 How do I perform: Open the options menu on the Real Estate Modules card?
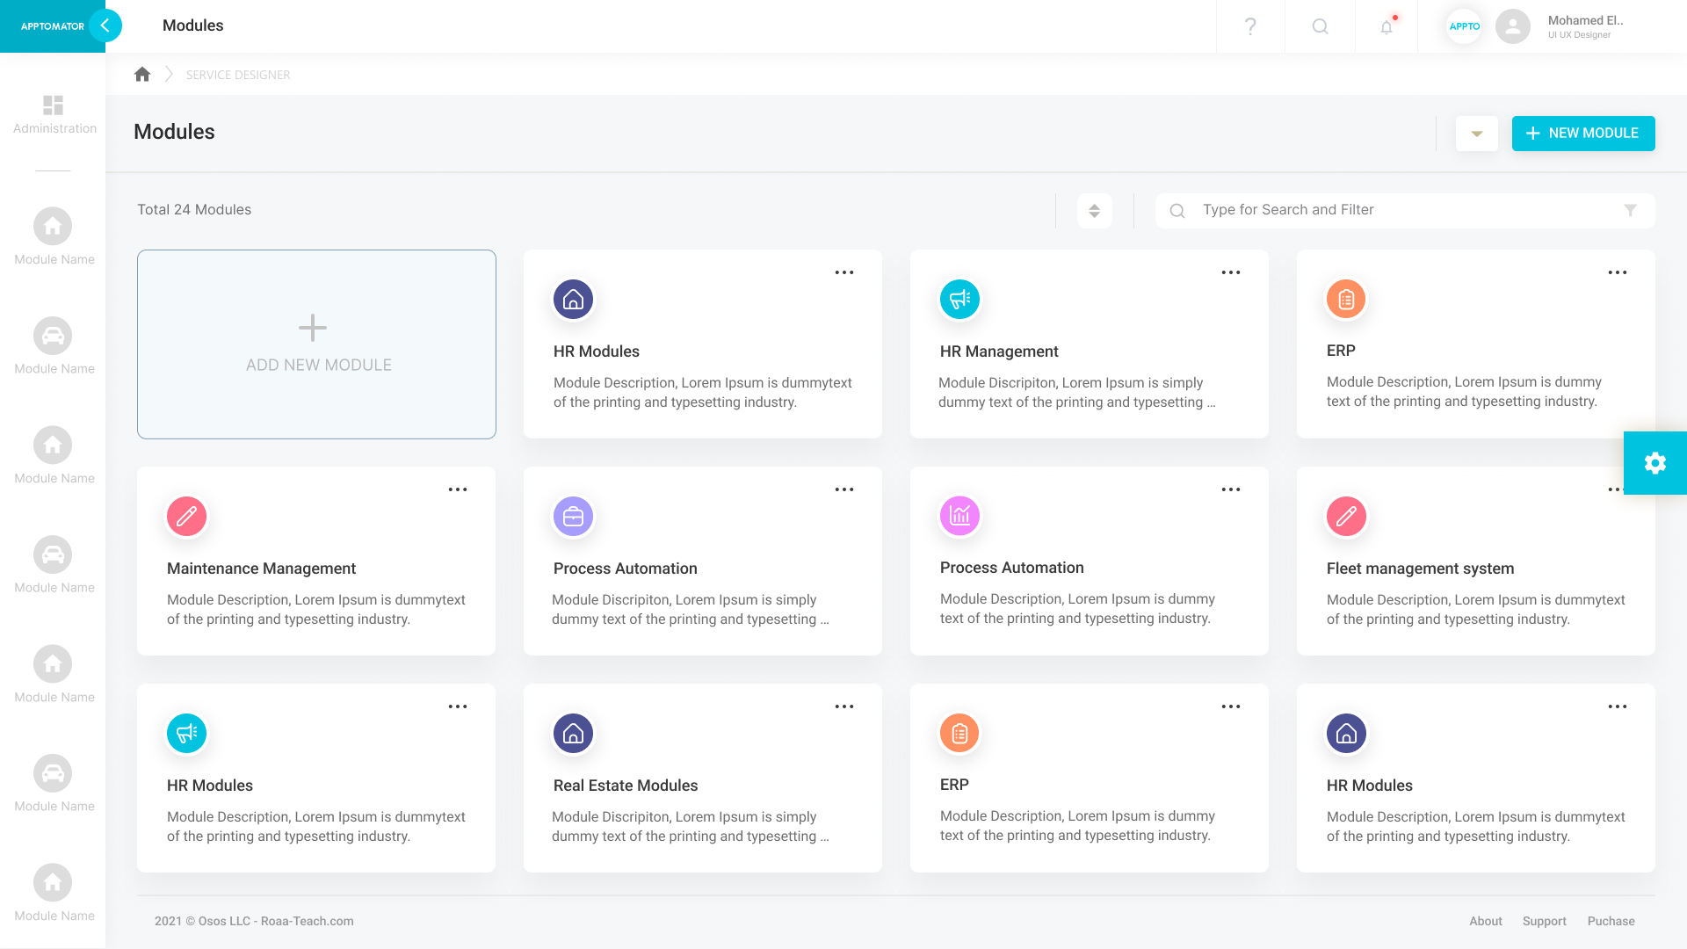coord(843,706)
